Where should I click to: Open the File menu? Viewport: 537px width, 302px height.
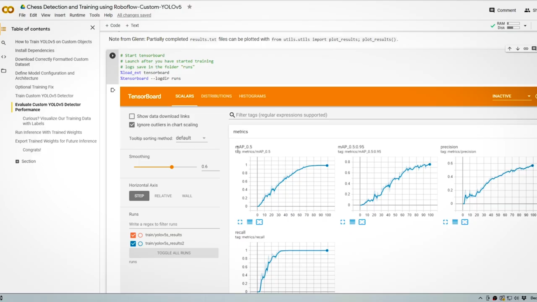(22, 15)
